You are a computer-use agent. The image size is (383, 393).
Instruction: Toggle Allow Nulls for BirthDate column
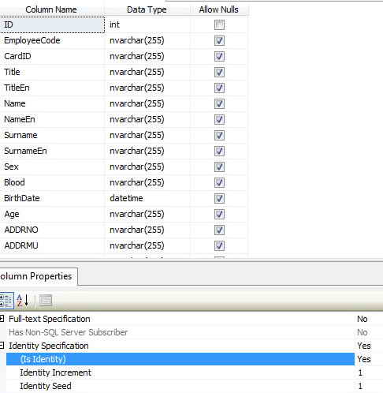[x=219, y=199]
